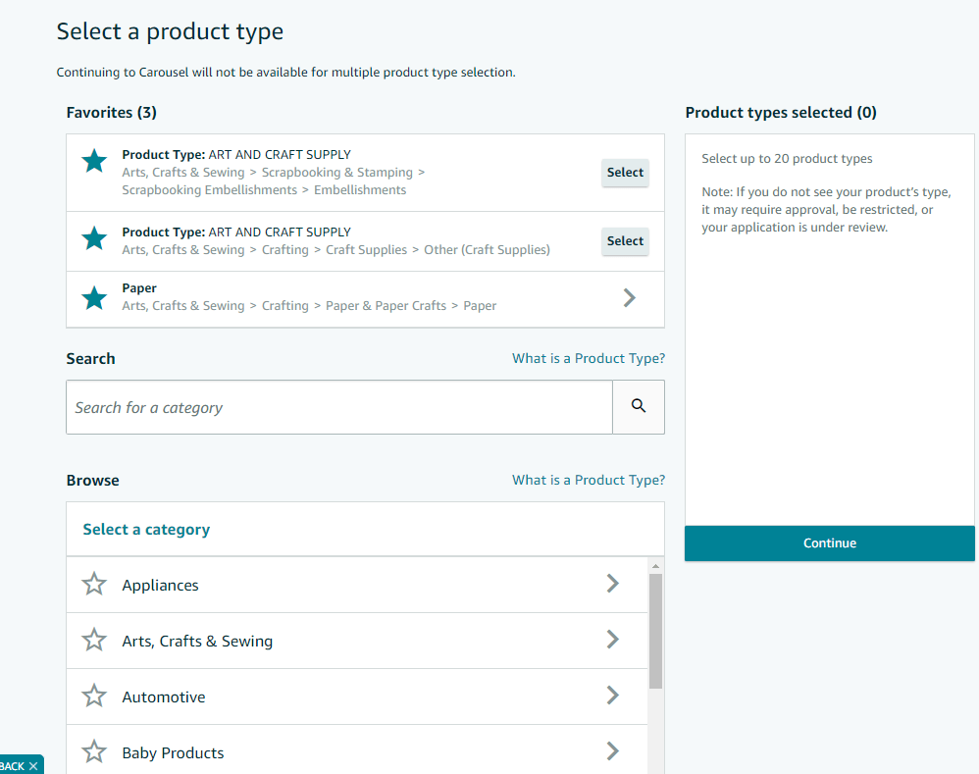Unfavorite the Paper entry's star icon
Viewport: 979px width, 774px height.
pos(93,297)
